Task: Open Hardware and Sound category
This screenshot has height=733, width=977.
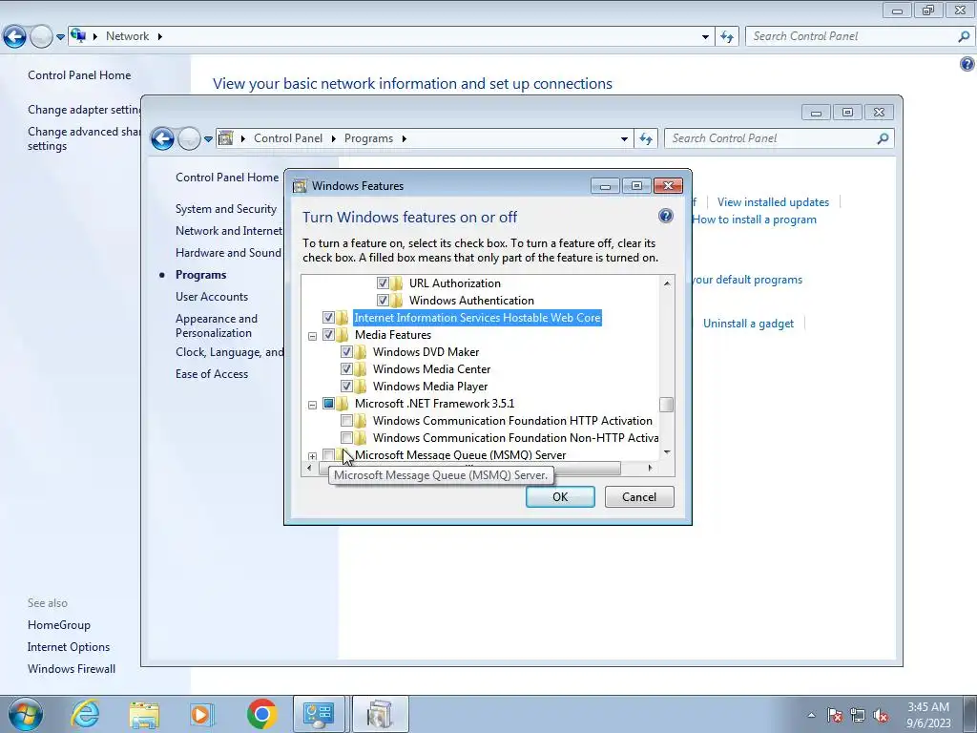Action: coord(228,252)
